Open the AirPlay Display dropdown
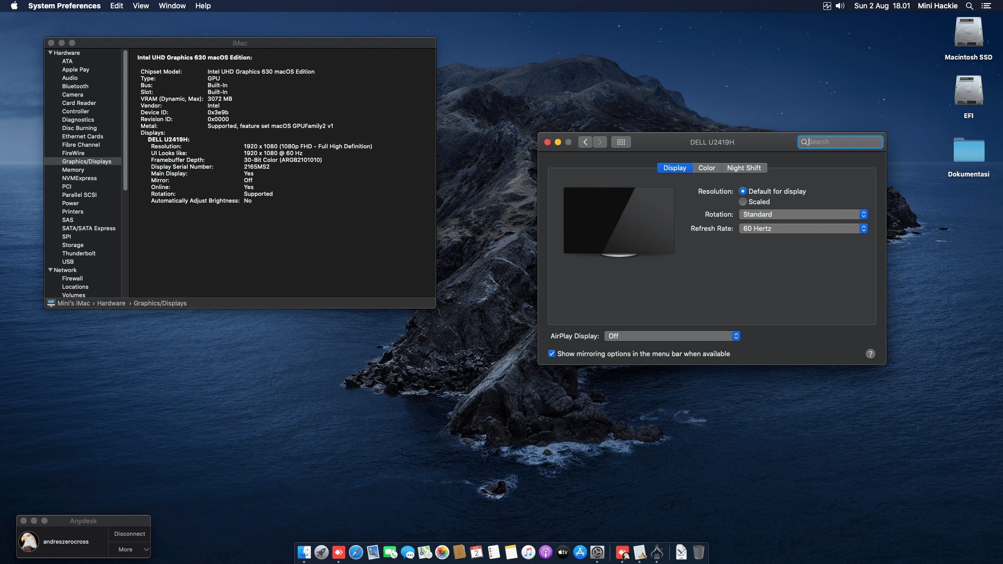Screen dimensions: 1003x564 coord(672,336)
